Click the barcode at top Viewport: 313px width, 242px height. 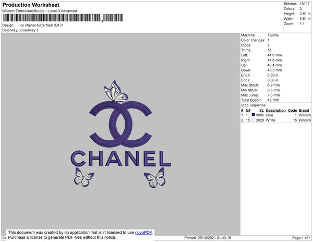coord(63,18)
